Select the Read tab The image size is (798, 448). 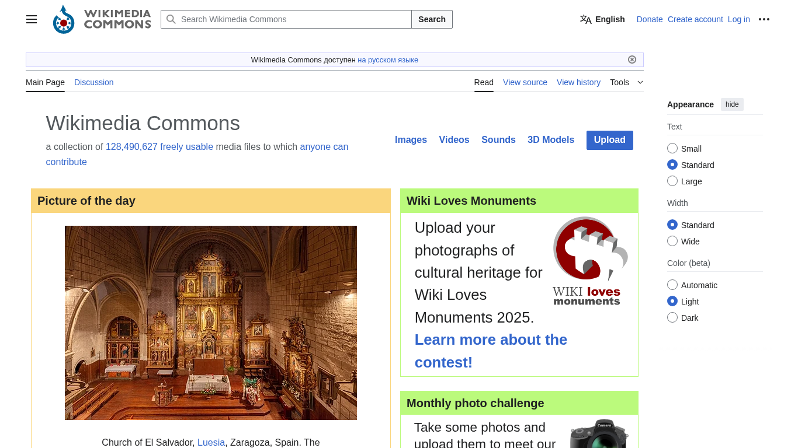pos(484,82)
